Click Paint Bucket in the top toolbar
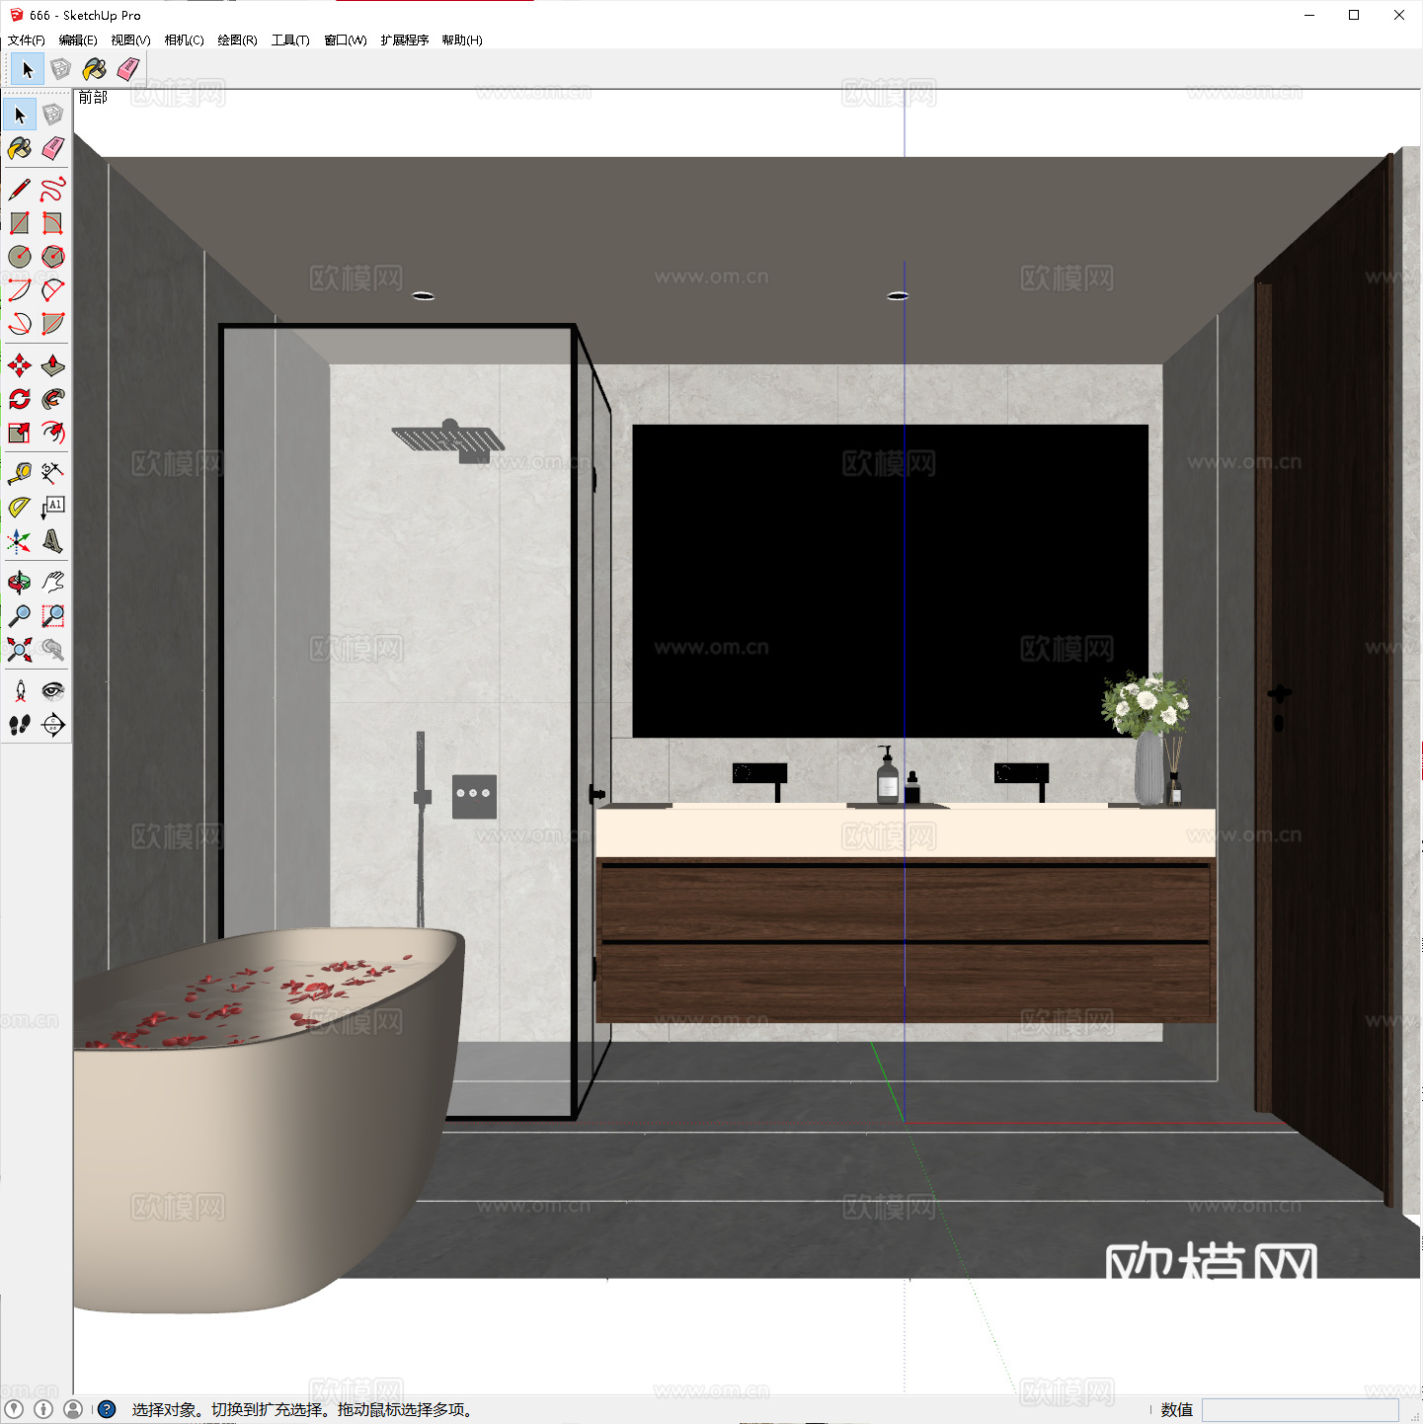The image size is (1423, 1424). point(95,69)
